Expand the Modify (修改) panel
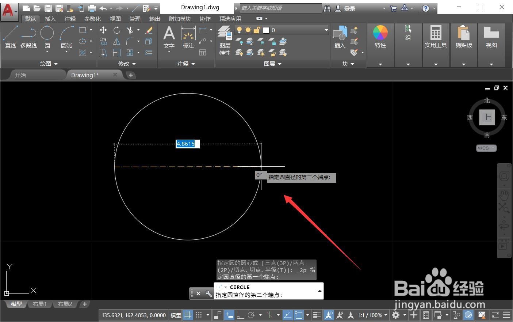The width and height of the screenshot is (513, 322). [127, 64]
